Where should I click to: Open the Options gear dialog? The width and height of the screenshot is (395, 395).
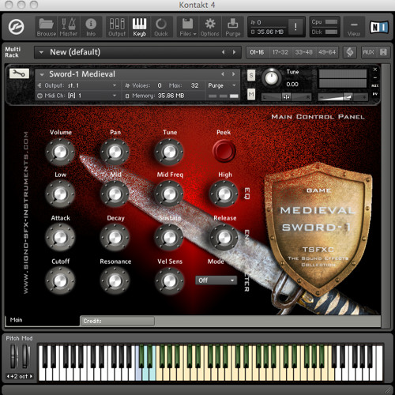[210, 27]
